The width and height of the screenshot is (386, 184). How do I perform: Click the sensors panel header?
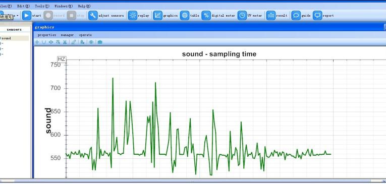14,30
